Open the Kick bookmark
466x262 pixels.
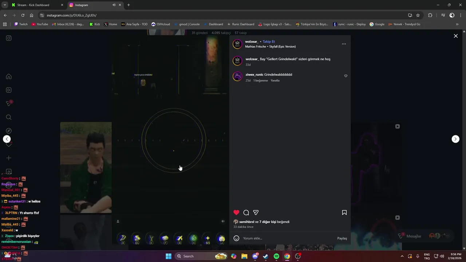[x=95, y=24]
